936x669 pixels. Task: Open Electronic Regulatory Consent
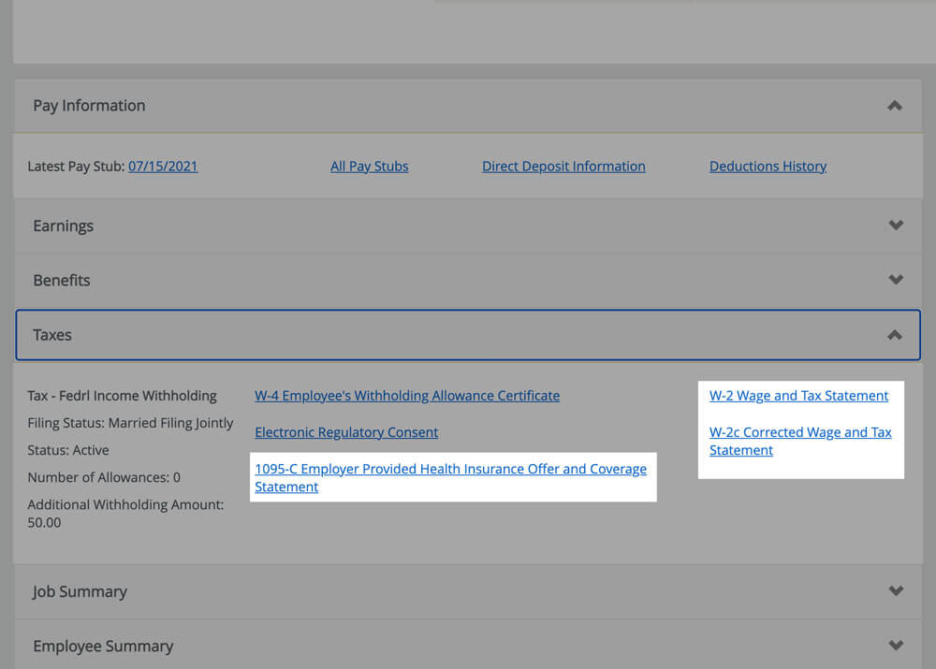(346, 432)
